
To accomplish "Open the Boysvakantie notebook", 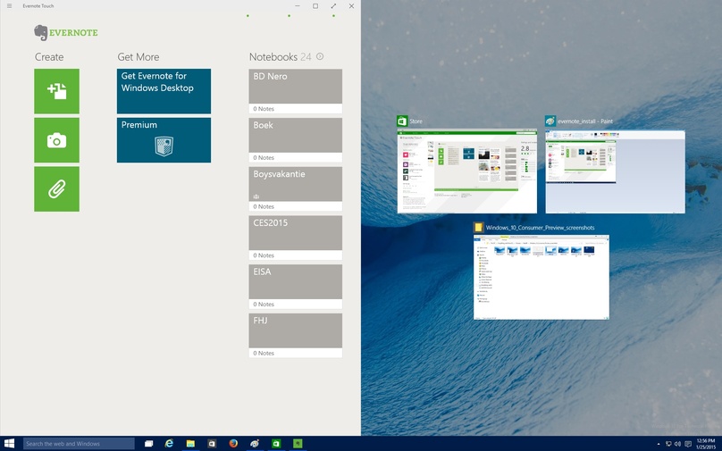I will point(296,189).
